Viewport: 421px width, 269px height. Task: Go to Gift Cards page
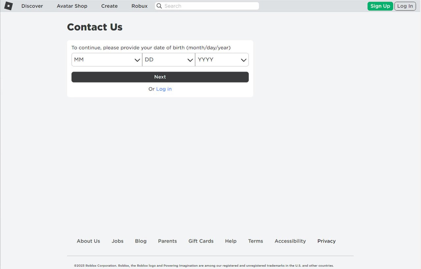point(201,241)
